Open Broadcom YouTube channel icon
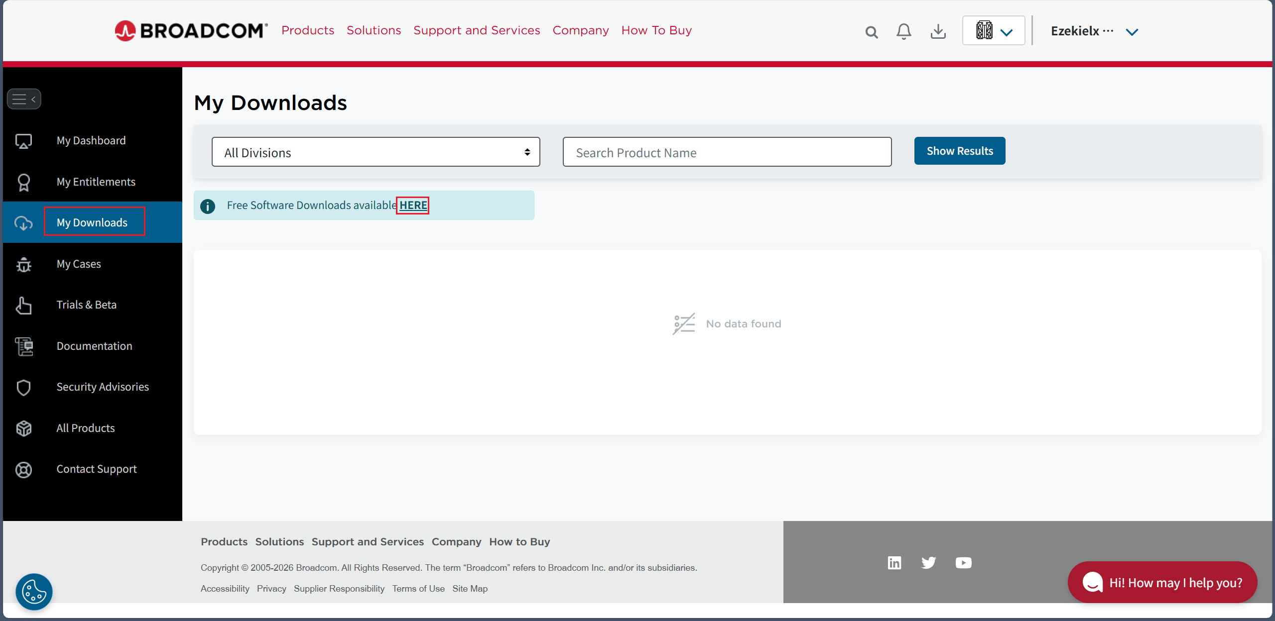The width and height of the screenshot is (1275, 621). [963, 563]
